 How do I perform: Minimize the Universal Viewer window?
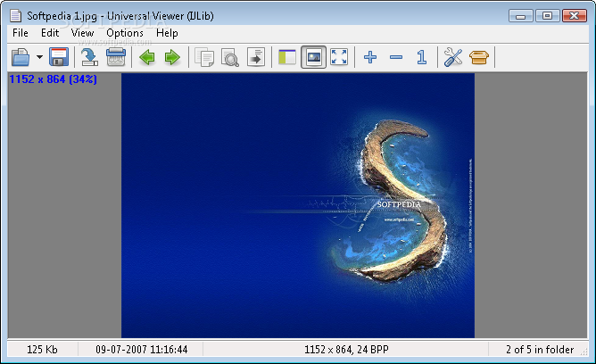[521, 16]
